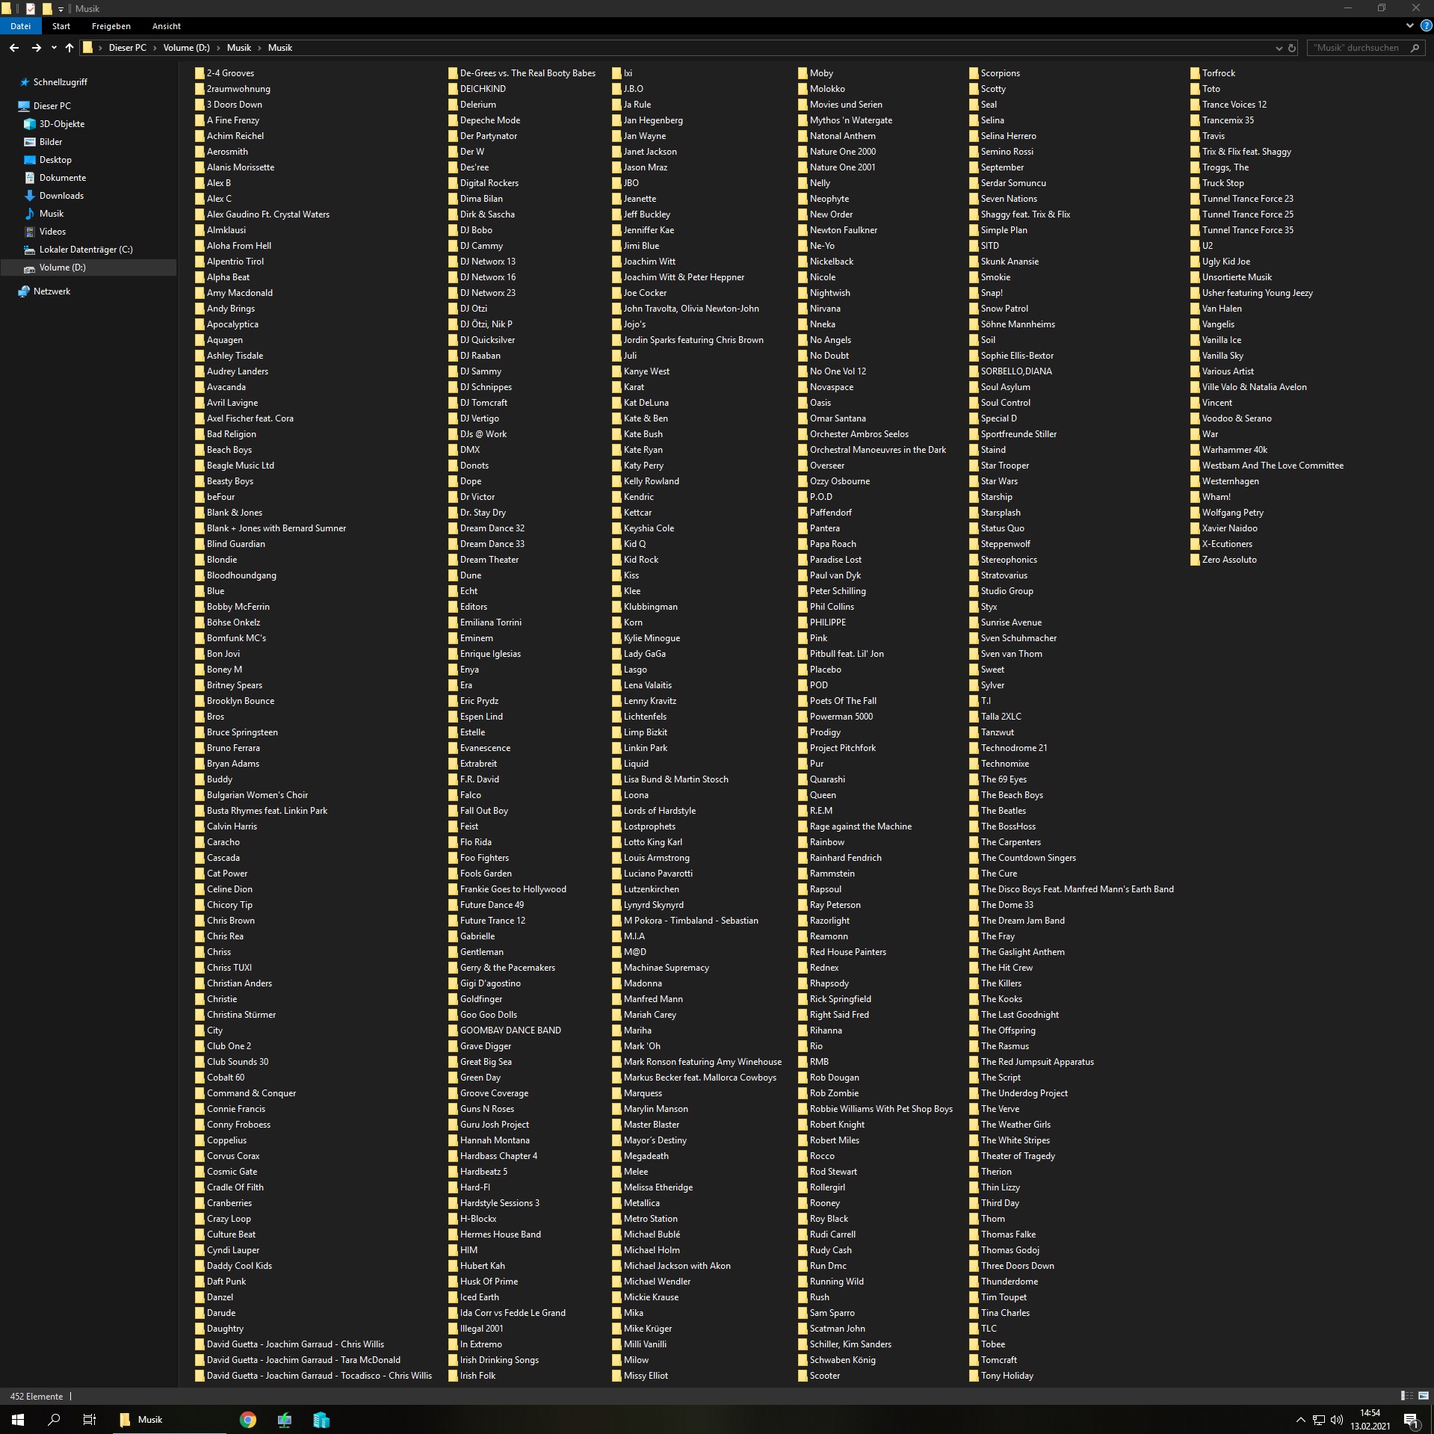Image resolution: width=1434 pixels, height=1434 pixels.
Task: Select Dieser PC in the navigation pane
Action: click(44, 106)
